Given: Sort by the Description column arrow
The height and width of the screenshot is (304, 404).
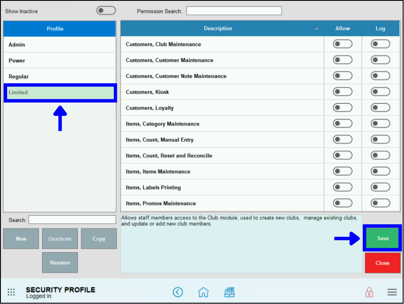Looking at the screenshot, I should tap(317, 29).
